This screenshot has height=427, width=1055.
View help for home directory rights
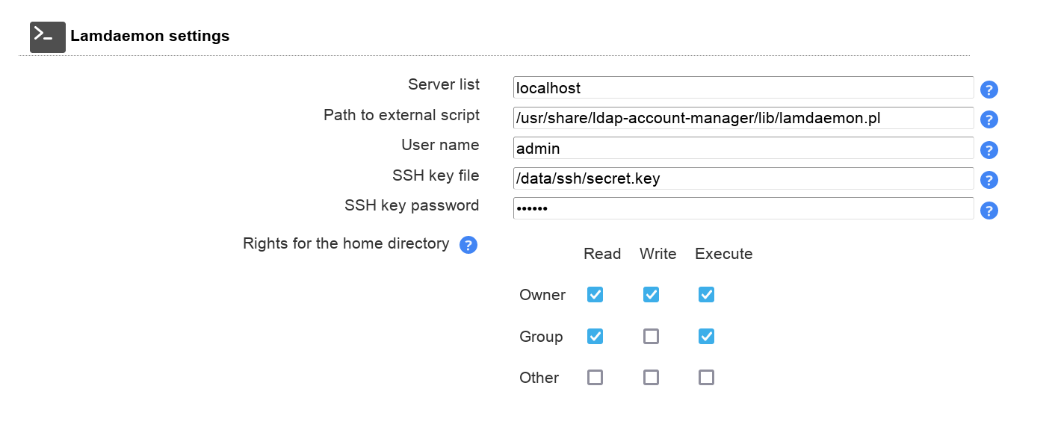(x=468, y=245)
